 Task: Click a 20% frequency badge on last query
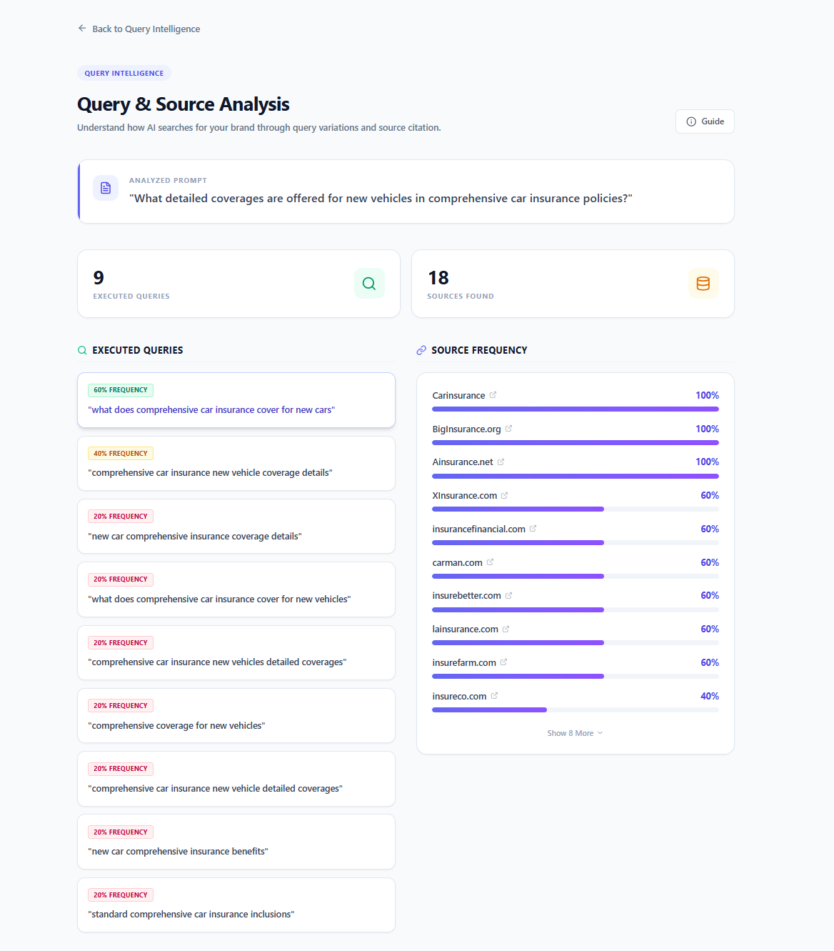120,894
